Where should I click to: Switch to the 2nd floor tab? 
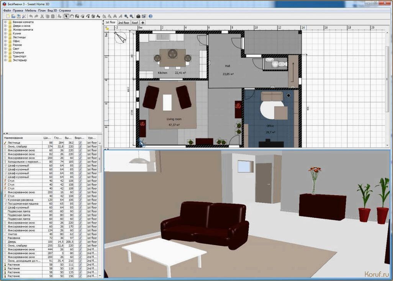(124, 23)
